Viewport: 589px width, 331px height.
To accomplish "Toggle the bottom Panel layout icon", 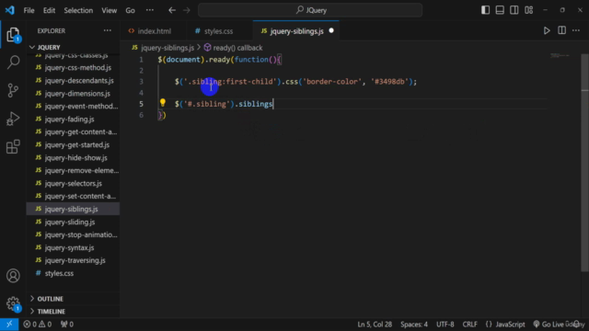I will (x=500, y=10).
